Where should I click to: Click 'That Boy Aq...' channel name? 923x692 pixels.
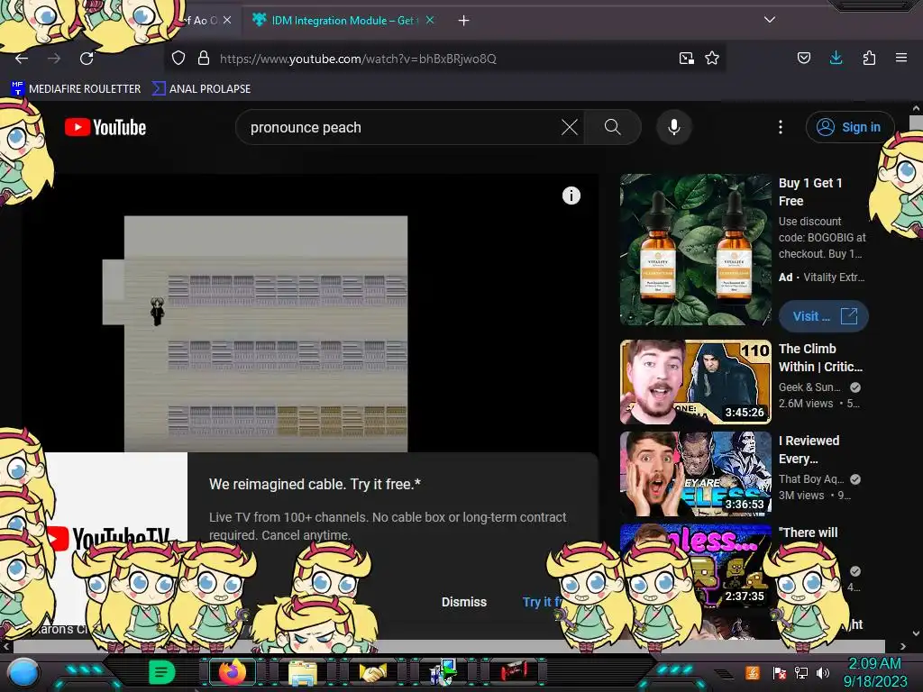tap(811, 479)
